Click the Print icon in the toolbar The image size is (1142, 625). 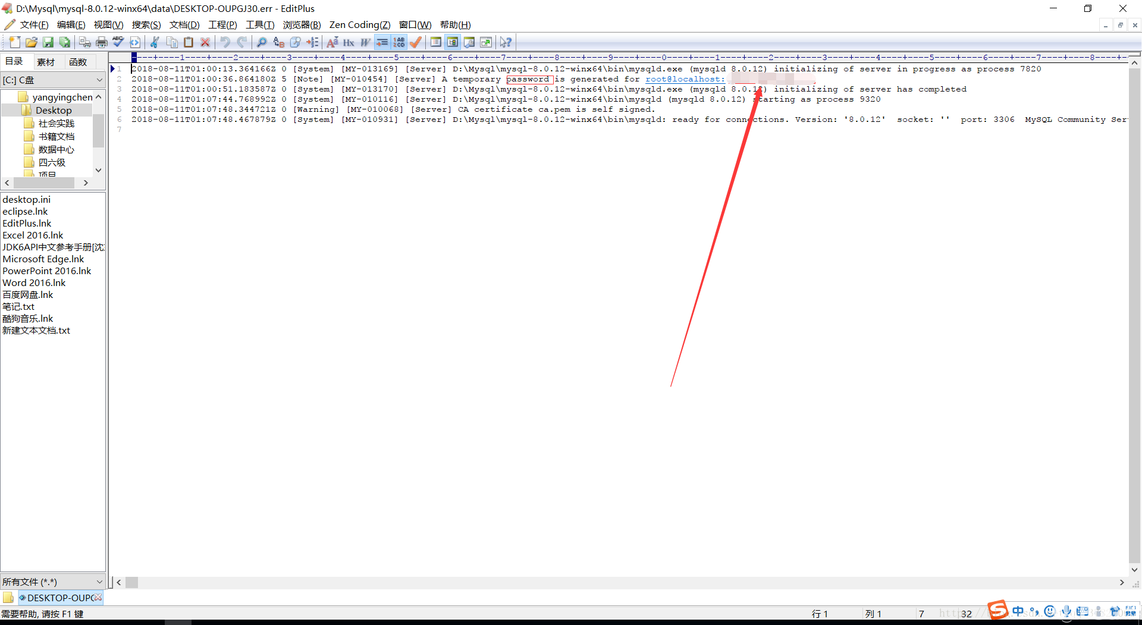point(102,42)
